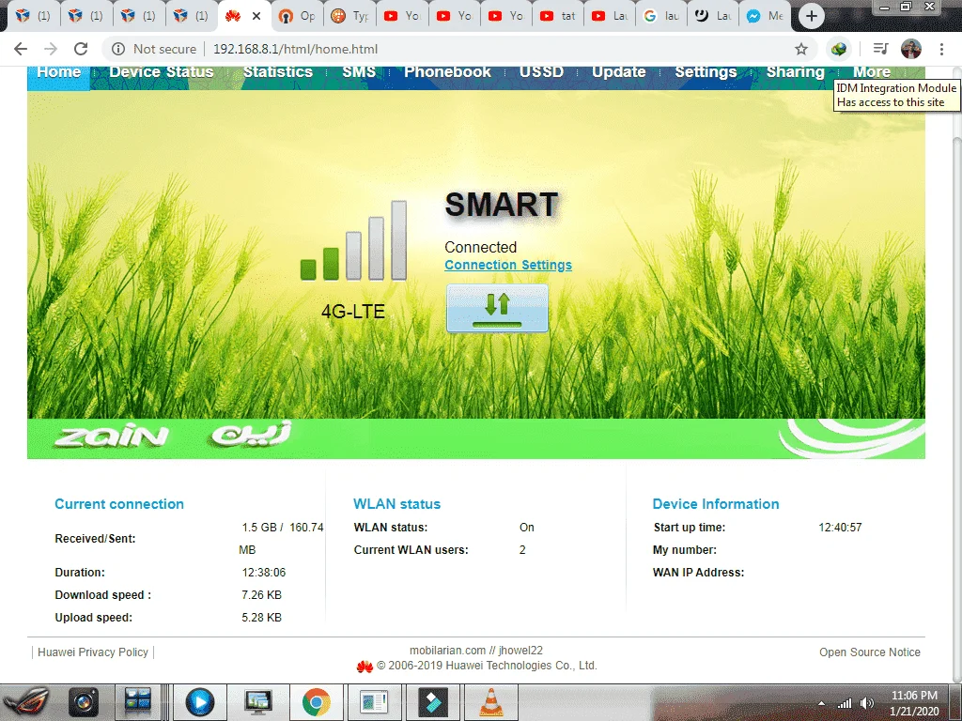Click the Download speed value 7.26 KB
Screen dimensions: 962x721
[x=261, y=595]
